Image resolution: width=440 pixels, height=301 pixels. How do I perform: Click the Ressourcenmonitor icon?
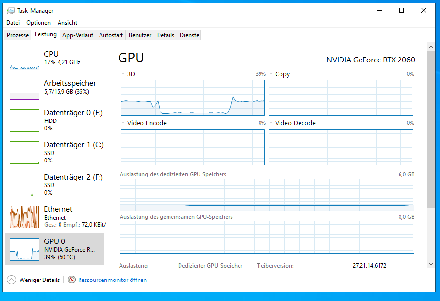pyautogui.click(x=72, y=280)
